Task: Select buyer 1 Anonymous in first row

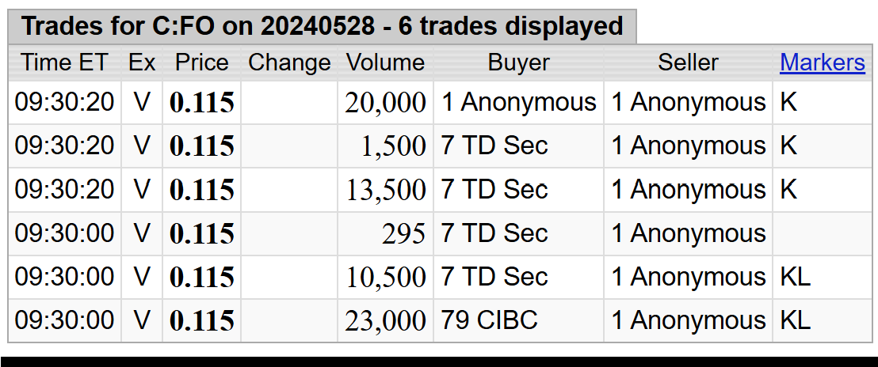Action: click(518, 103)
